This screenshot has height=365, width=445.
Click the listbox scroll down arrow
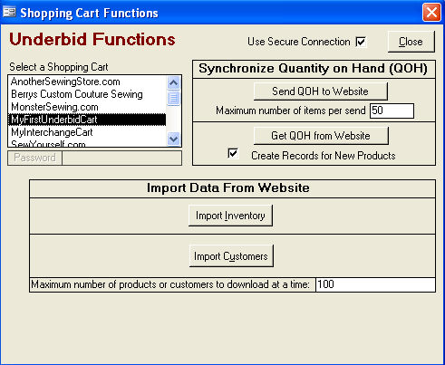pyautogui.click(x=174, y=139)
